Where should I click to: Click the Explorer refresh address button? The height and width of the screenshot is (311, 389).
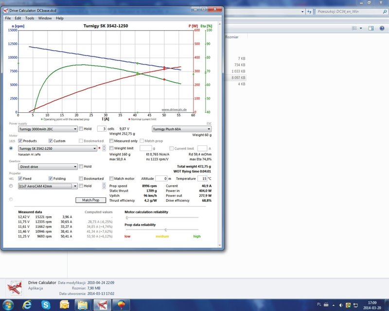tap(309, 11)
